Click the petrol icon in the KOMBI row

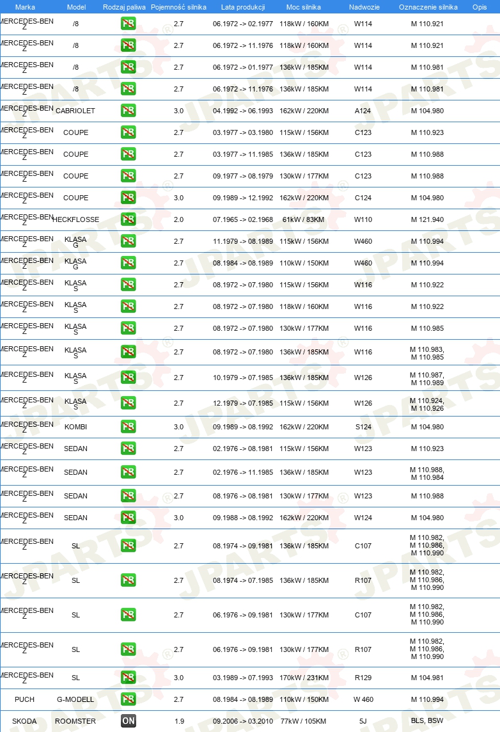tap(129, 427)
